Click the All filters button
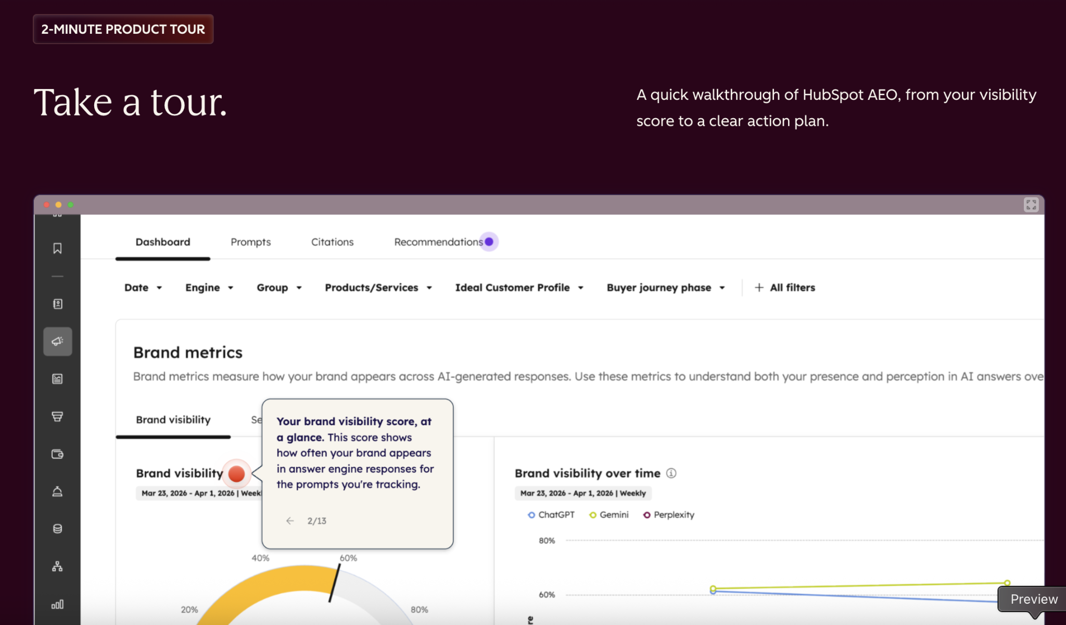Viewport: 1066px width, 625px height. (785, 287)
